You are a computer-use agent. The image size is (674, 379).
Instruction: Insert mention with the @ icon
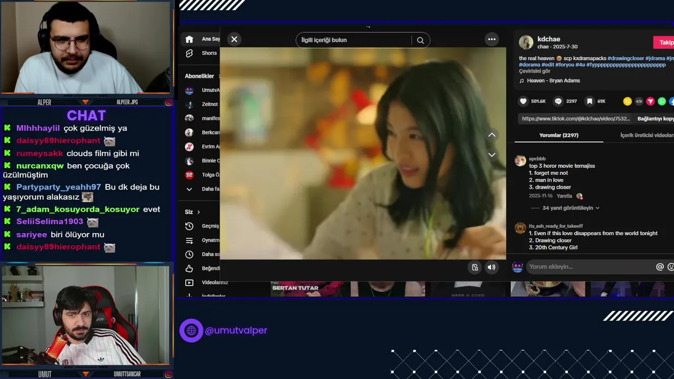pyautogui.click(x=659, y=267)
